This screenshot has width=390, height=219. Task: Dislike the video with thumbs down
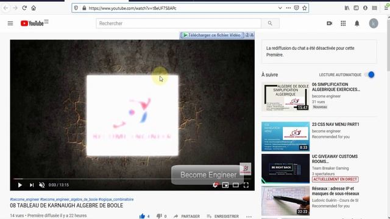(159, 216)
